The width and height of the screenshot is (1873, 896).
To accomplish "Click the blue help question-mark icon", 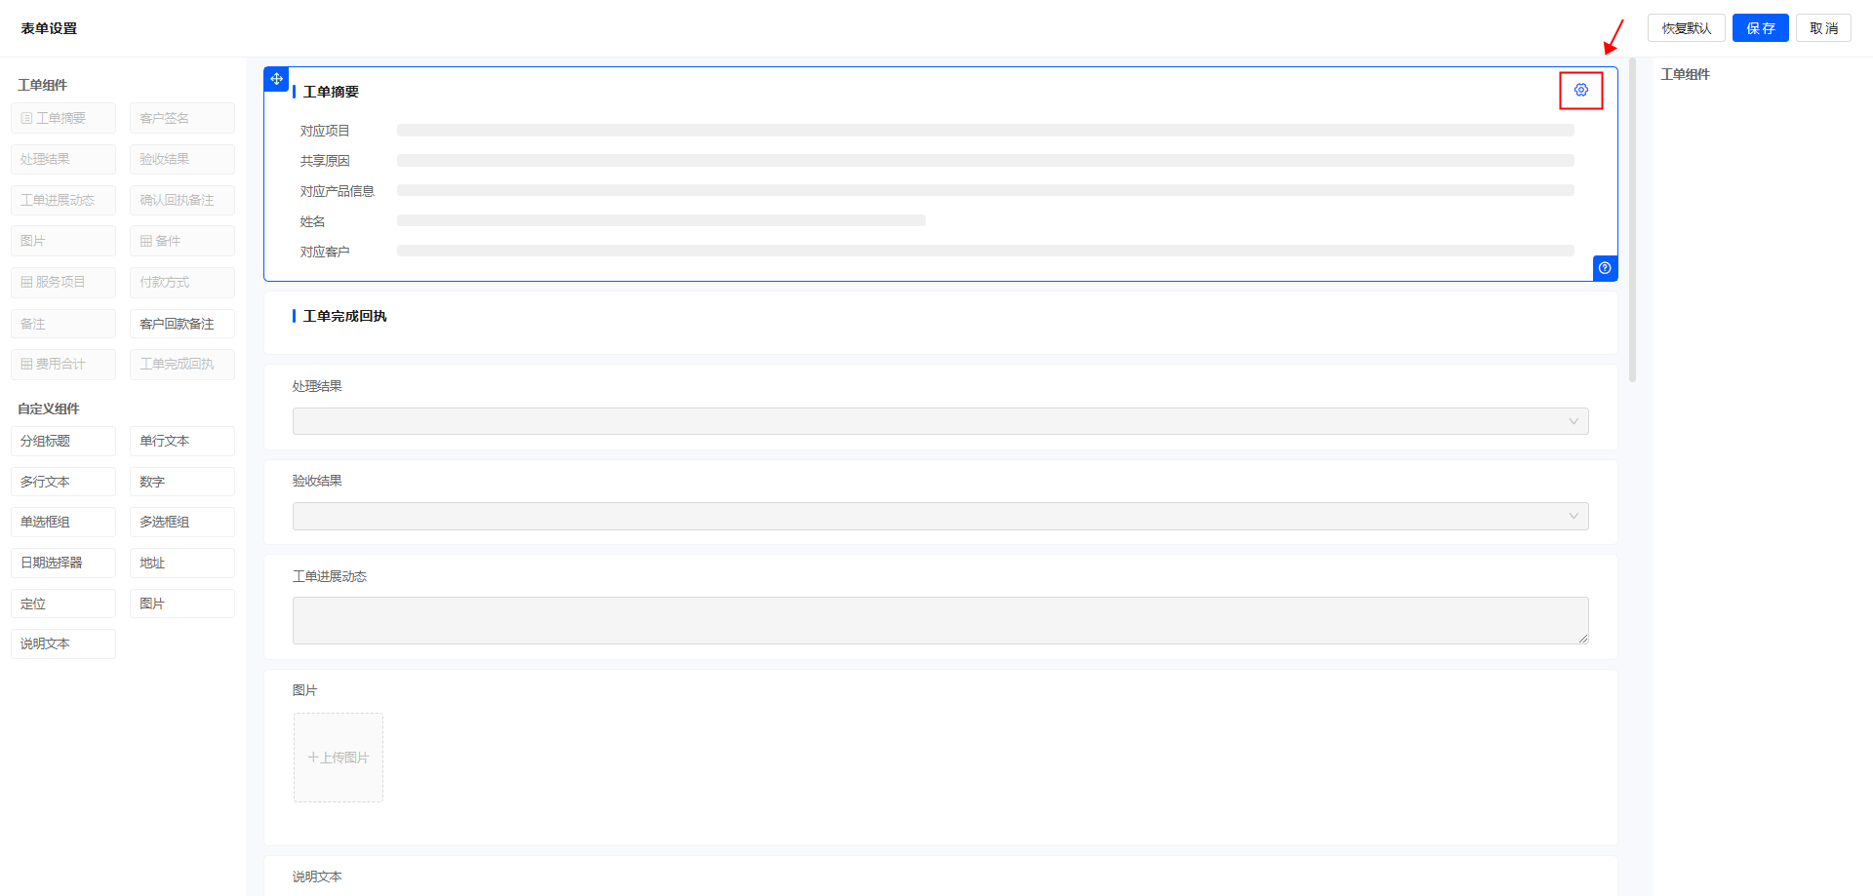I will pyautogui.click(x=1605, y=268).
